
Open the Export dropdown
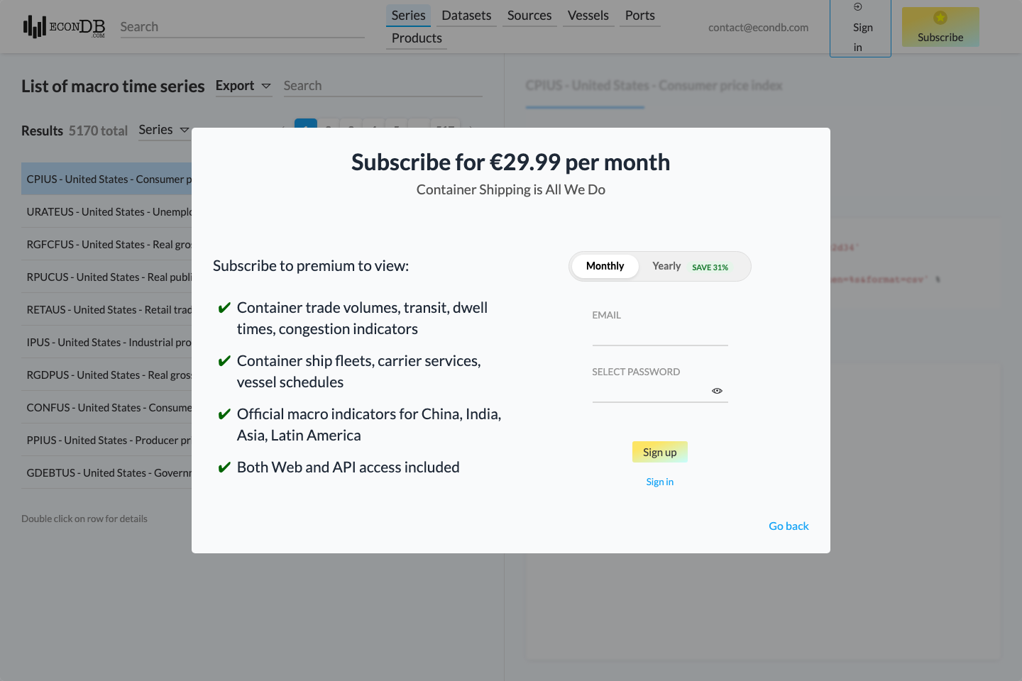243,85
